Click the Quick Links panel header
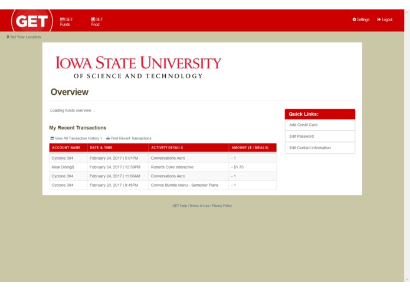Image resolution: width=410 pixels, height=291 pixels. [320, 114]
